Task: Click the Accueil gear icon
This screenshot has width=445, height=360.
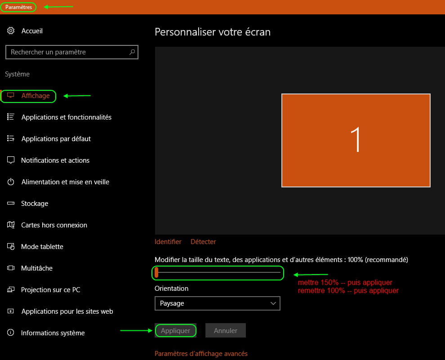Action: tap(11, 31)
